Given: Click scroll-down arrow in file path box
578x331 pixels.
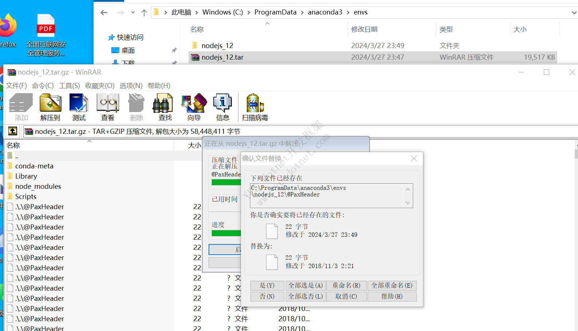Looking at the screenshot, I should (x=408, y=203).
